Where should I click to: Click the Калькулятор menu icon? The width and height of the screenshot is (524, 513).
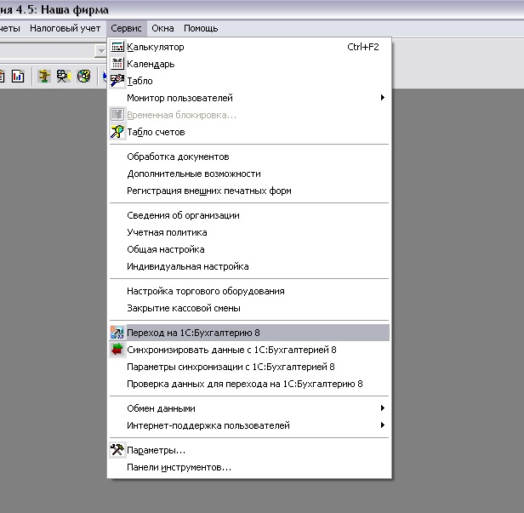click(117, 47)
